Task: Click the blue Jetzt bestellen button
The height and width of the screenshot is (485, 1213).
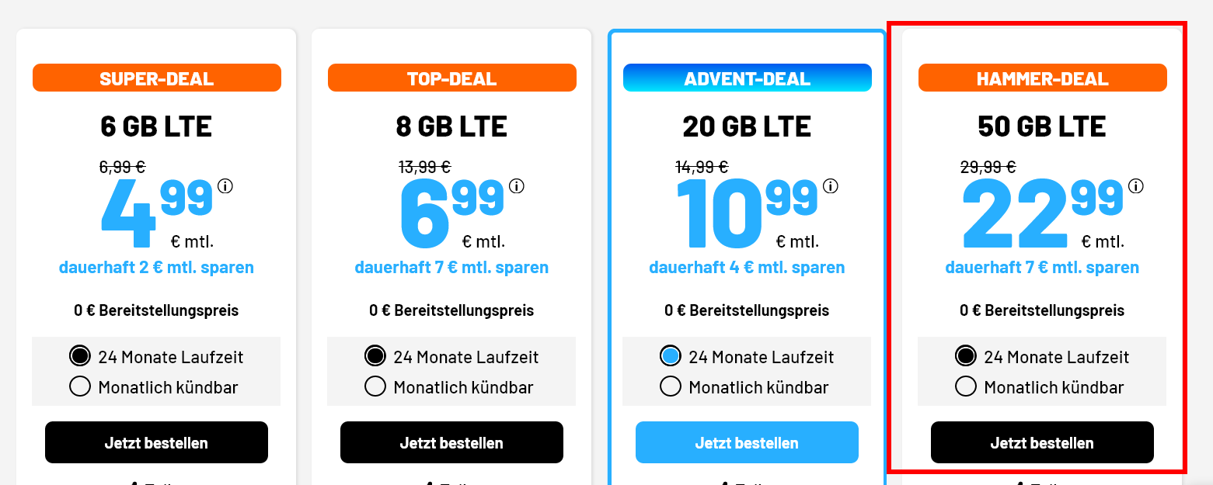Action: pos(747,443)
